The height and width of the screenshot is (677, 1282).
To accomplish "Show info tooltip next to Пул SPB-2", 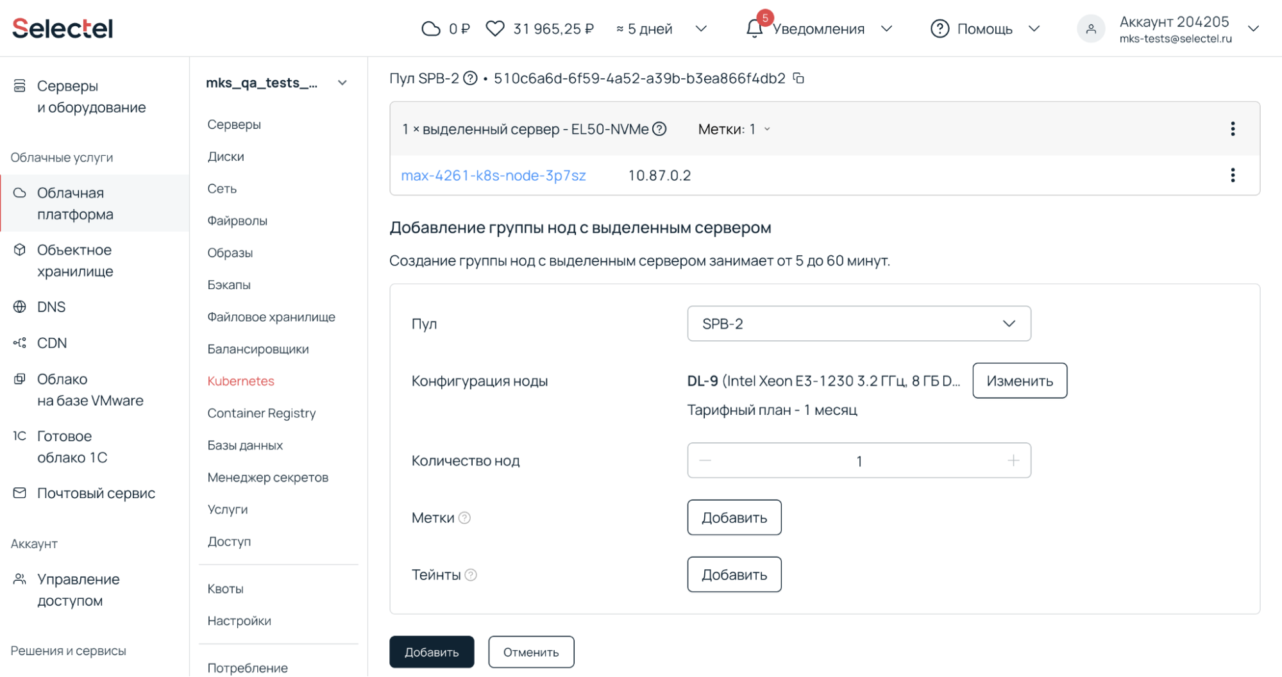I will [470, 78].
